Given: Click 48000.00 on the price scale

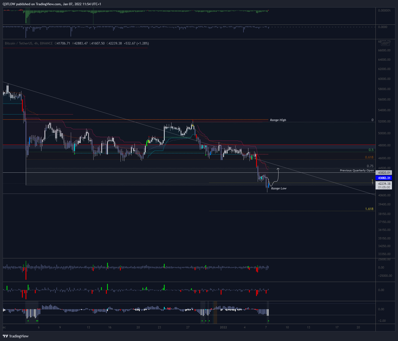Looking at the screenshot, I should point(384,145).
